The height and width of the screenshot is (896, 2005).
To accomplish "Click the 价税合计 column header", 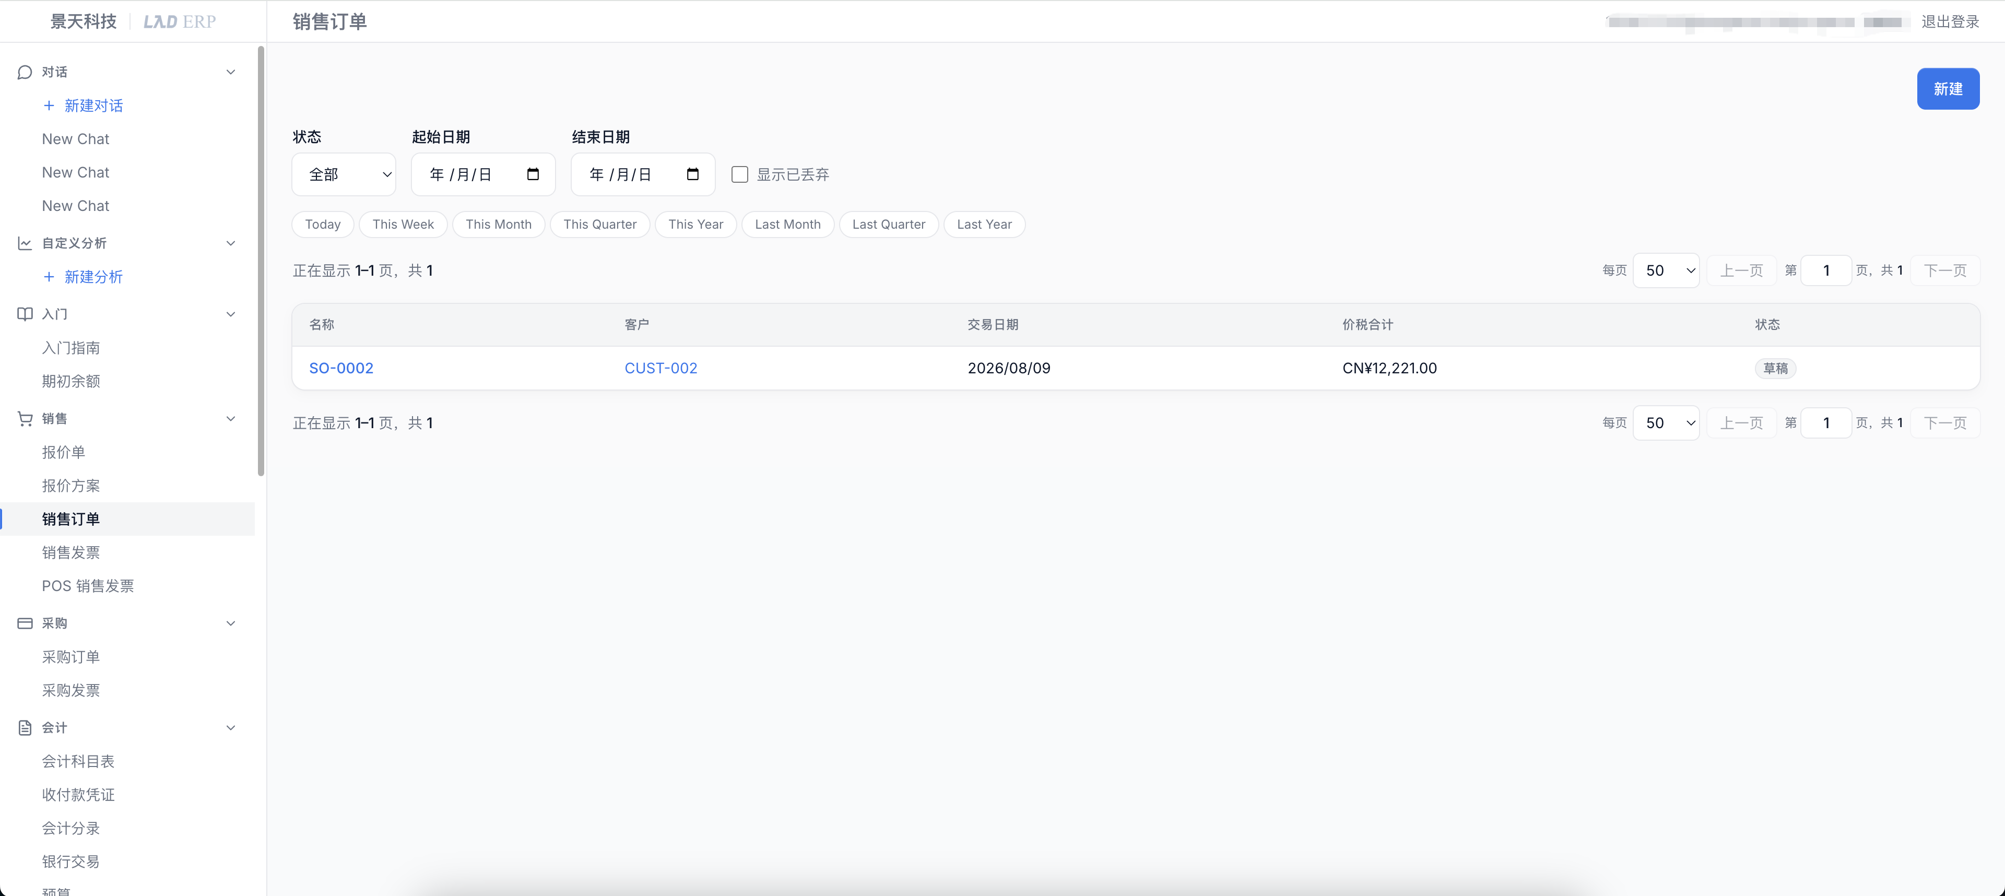I will [x=1367, y=324].
